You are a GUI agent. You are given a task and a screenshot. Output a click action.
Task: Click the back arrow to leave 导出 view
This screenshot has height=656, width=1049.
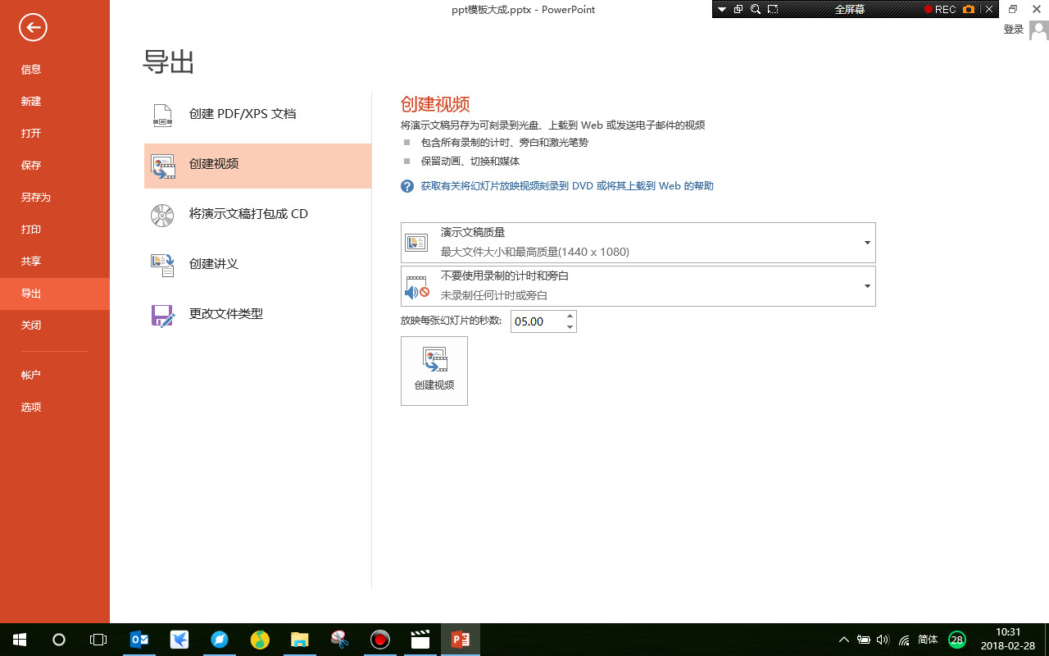32,27
